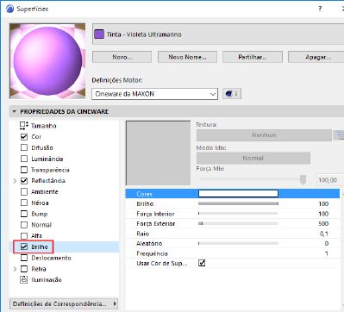Viewport: 344px width, 312px height.
Task: Click the Força Interior slider bar
Action: 238,214
